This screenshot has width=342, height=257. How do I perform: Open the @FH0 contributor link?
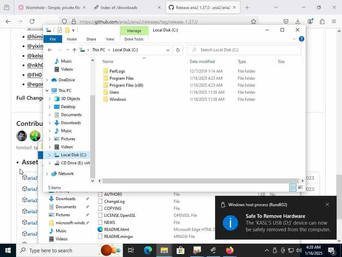point(34,75)
